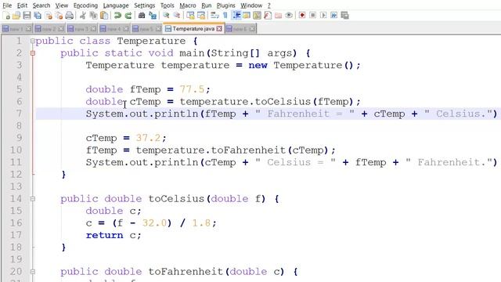Play back the recorded macro icon
Image resolution: width=501 pixels, height=282 pixels.
pyautogui.click(x=323, y=16)
